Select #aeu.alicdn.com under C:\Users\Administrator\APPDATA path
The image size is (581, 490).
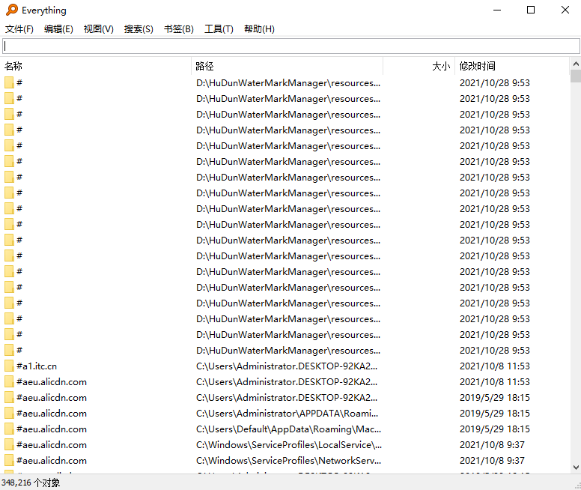pyautogui.click(x=52, y=414)
